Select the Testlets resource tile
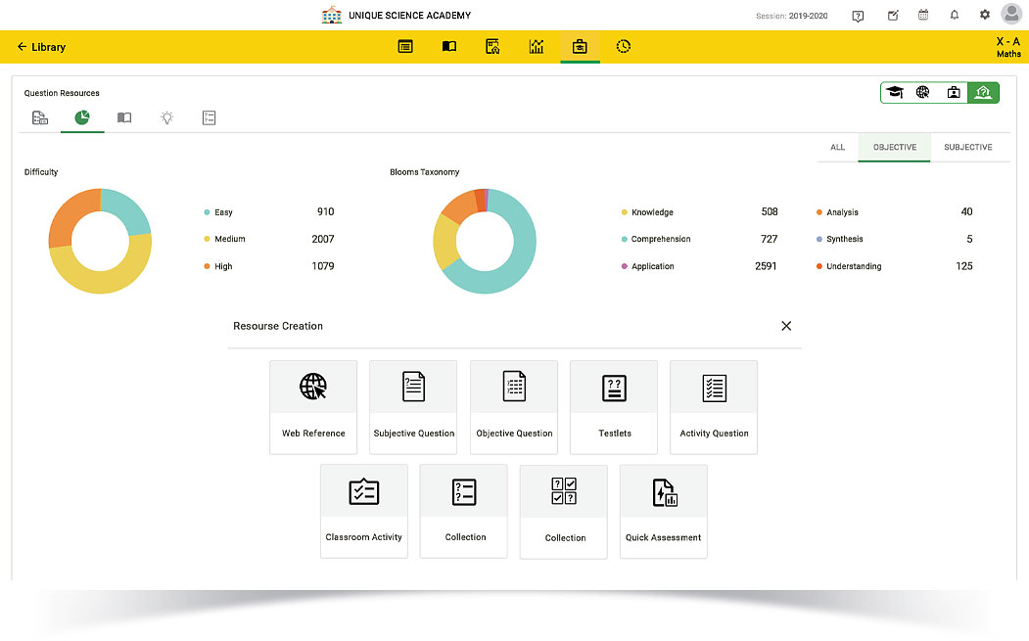The width and height of the screenshot is (1029, 641). pos(614,406)
